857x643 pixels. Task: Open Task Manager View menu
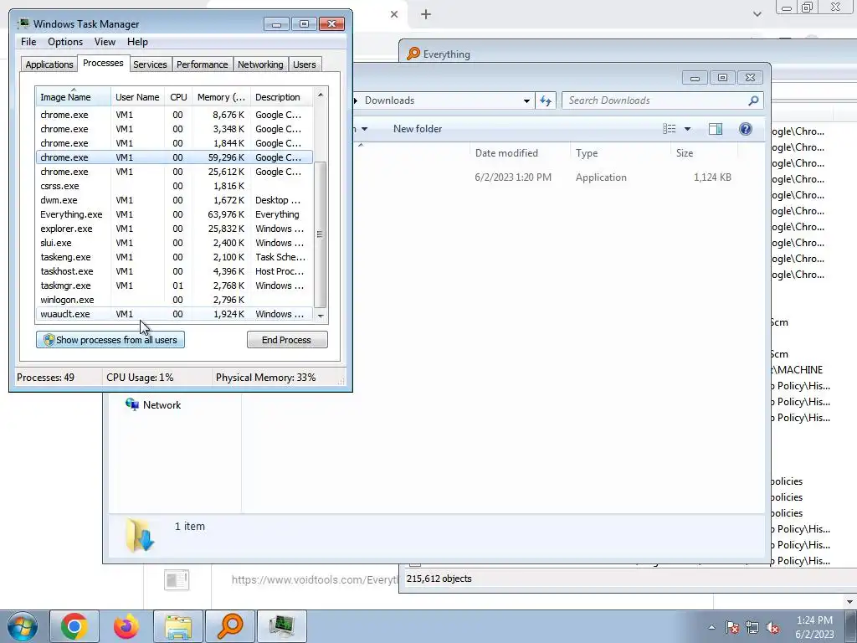coord(105,42)
